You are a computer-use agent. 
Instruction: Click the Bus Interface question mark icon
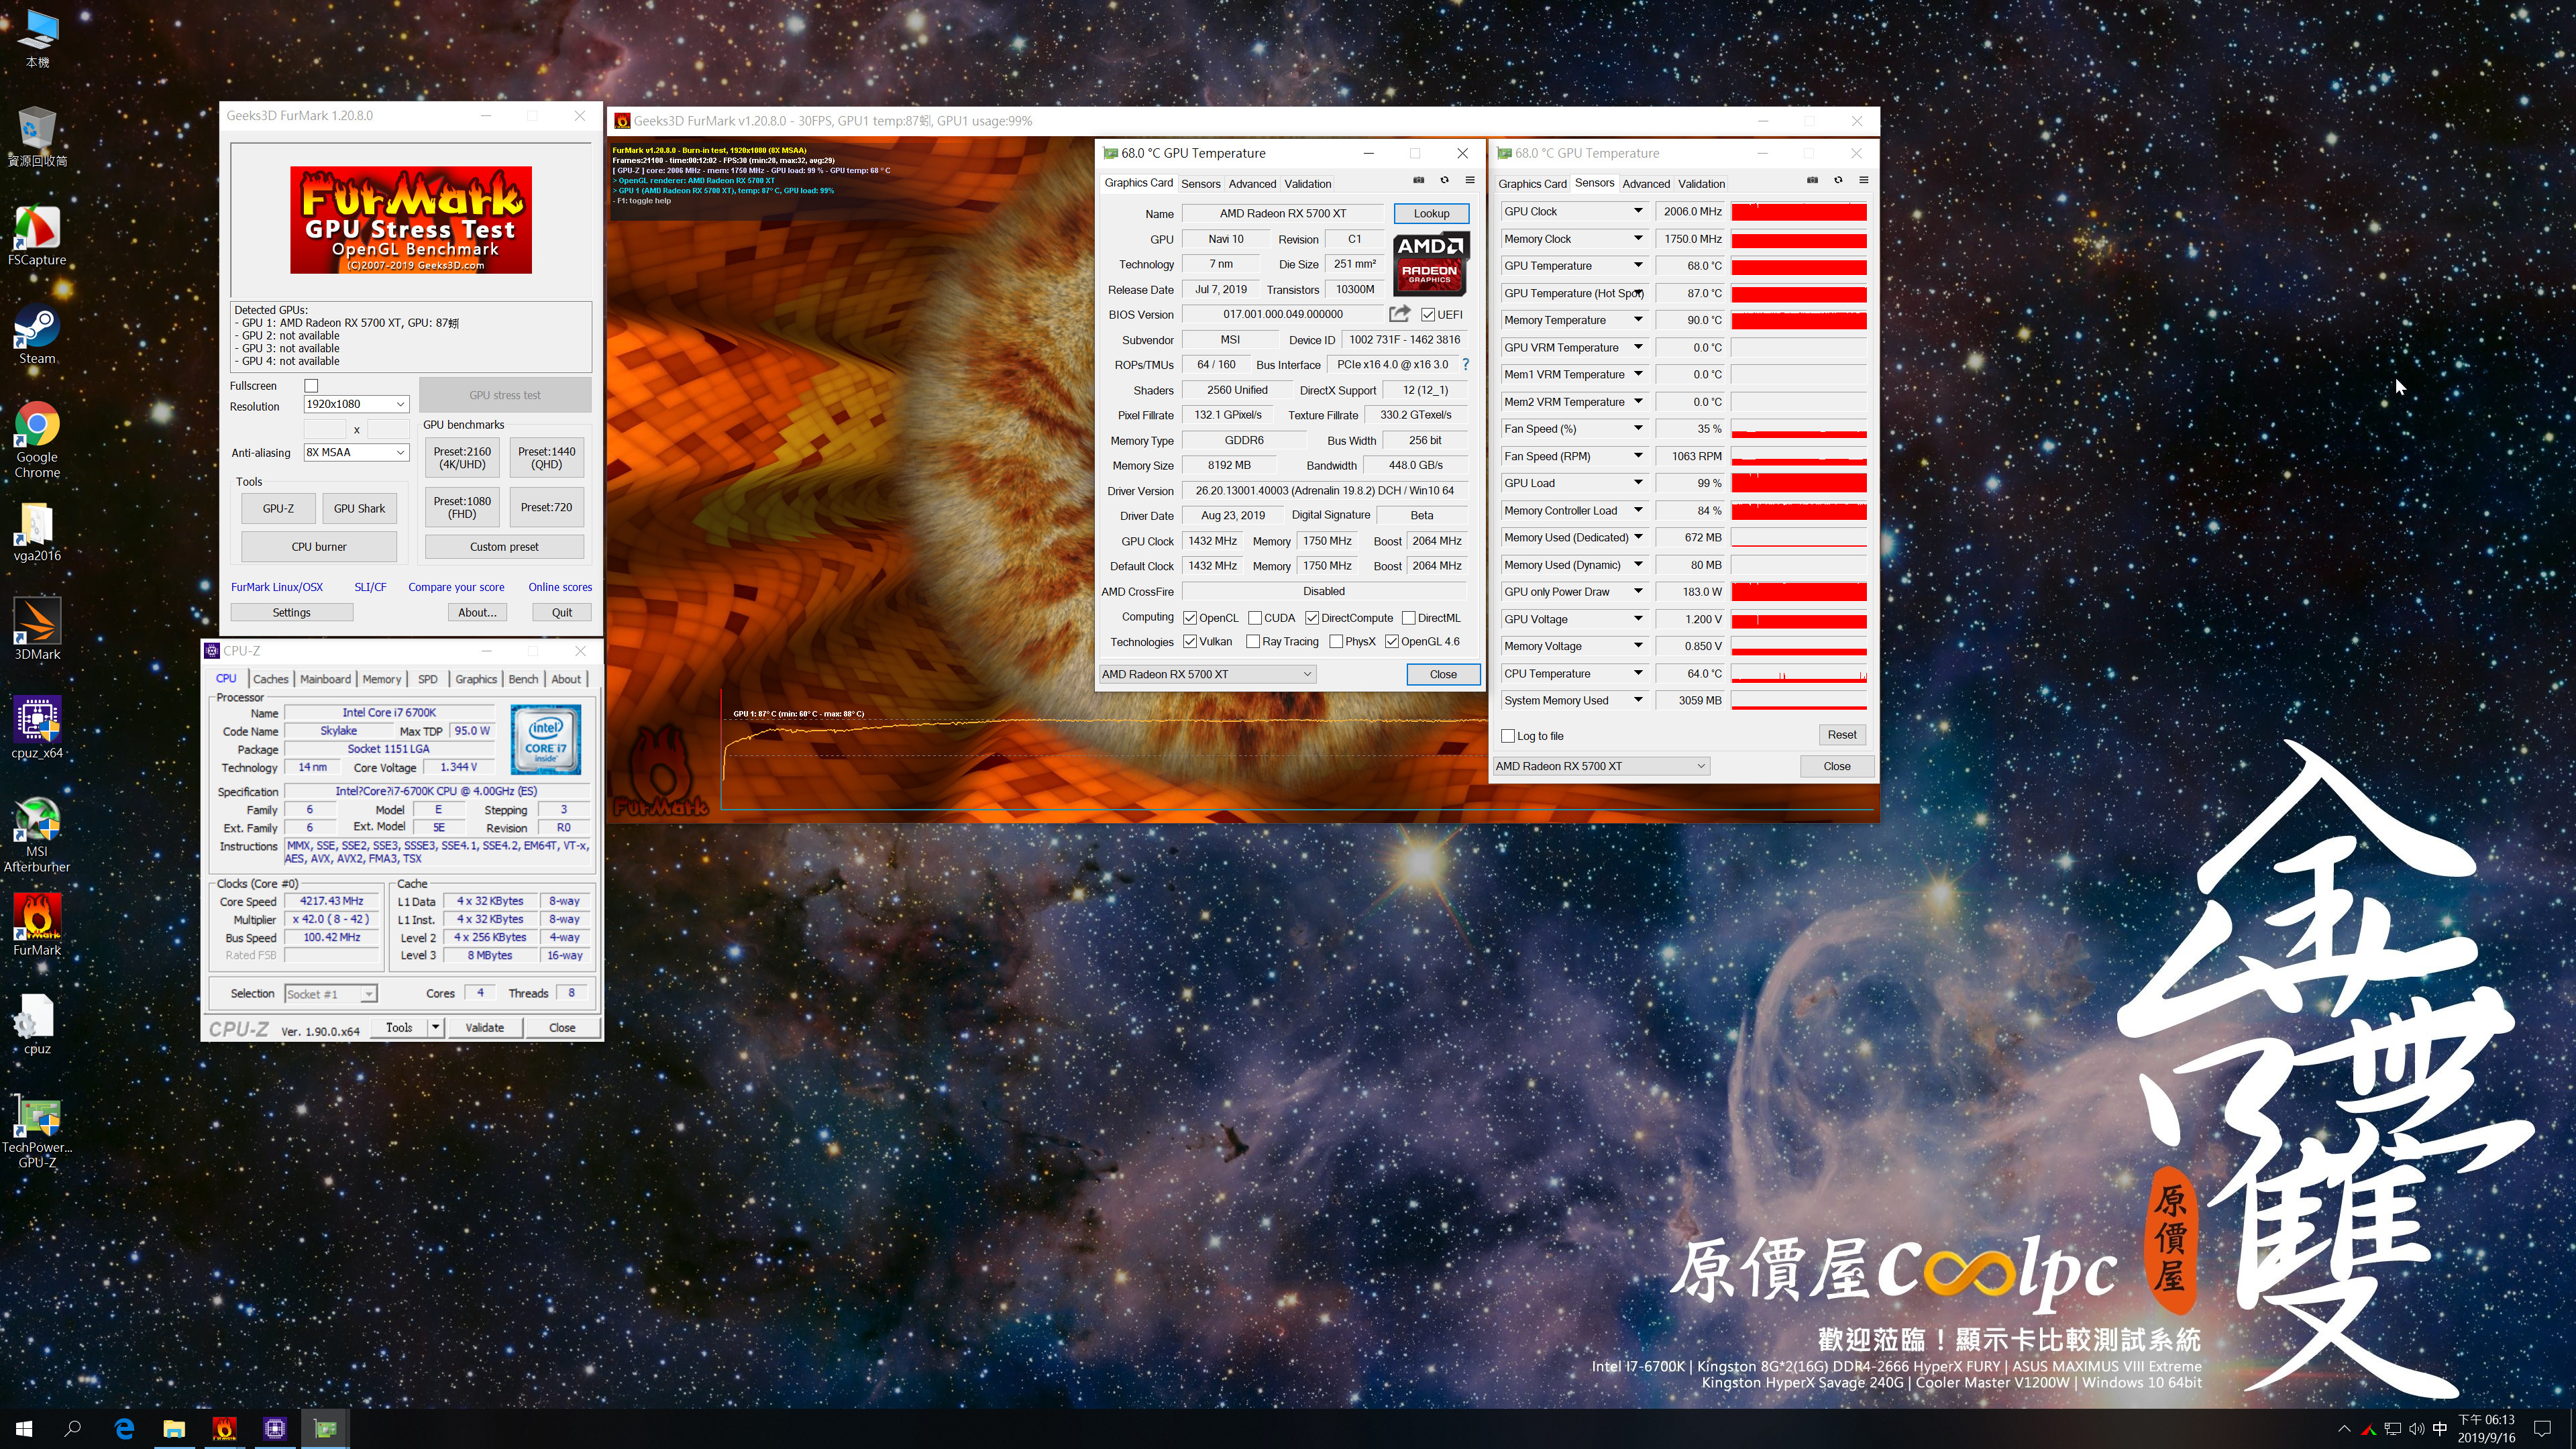click(x=1466, y=364)
